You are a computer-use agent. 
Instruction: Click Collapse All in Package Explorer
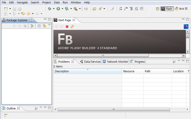(39, 26)
